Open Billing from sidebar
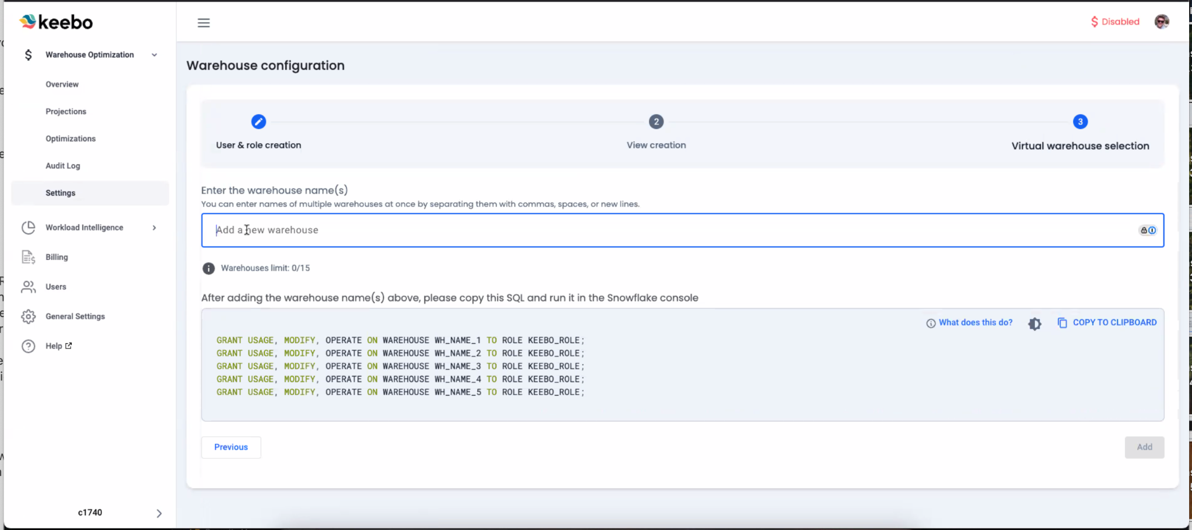Screen dimensions: 1192x530 tap(56, 257)
